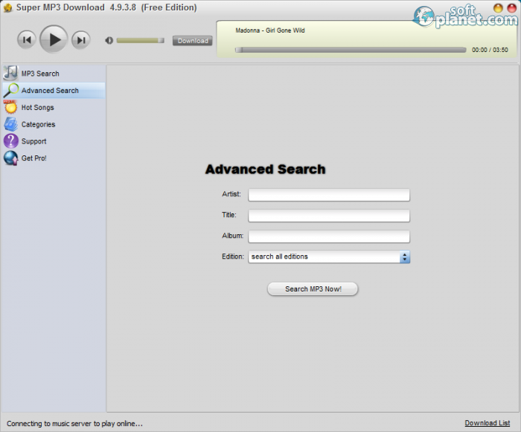Mute audio with the speaker icon
This screenshot has height=432, width=521.
click(x=109, y=40)
